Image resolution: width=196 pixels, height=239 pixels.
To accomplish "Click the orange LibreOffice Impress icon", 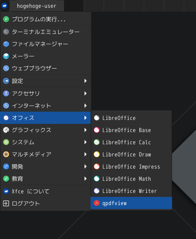I will coord(97,166).
